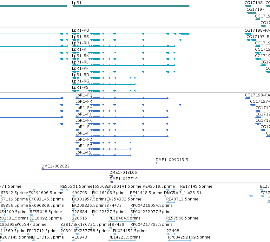The height and width of the screenshot is (242, 270).
Task: Select EST EK090809.5prime
Action: pyautogui.click(x=47, y=206)
